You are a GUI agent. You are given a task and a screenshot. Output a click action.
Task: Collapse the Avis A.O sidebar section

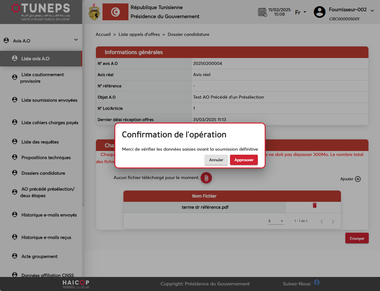(x=76, y=40)
